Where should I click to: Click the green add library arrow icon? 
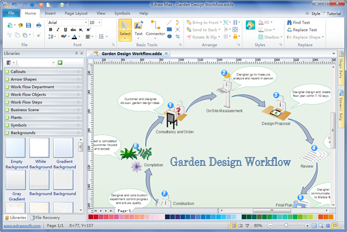(x=60, y=62)
